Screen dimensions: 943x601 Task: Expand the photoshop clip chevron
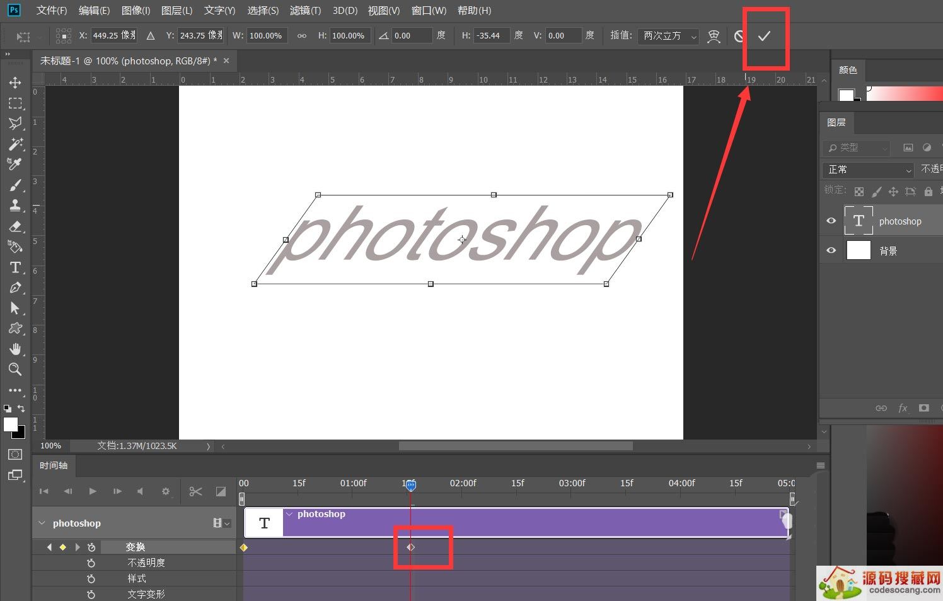pyautogui.click(x=289, y=514)
